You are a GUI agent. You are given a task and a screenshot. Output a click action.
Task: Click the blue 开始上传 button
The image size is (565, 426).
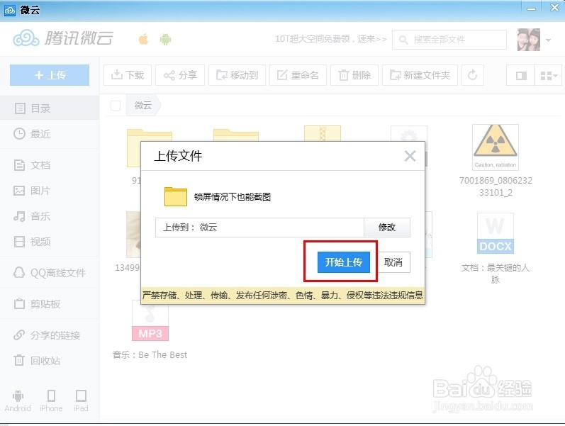pyautogui.click(x=343, y=262)
